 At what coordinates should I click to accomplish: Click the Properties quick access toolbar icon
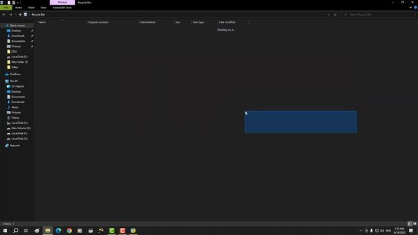click(8, 3)
